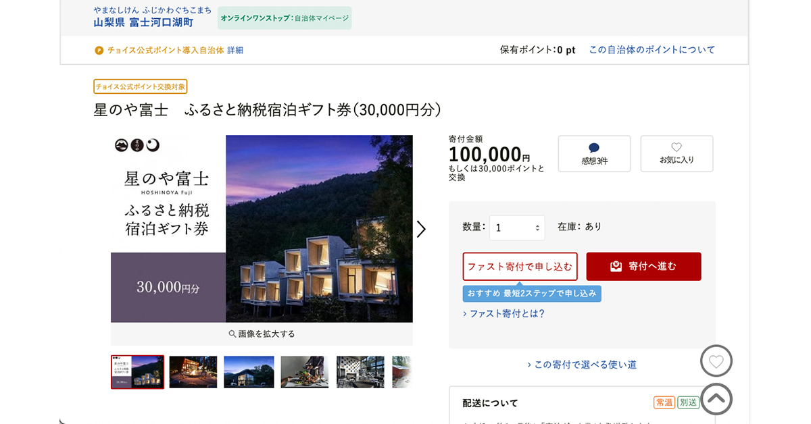
Task: Select the first thumbnail with red border
Action: 137,372
